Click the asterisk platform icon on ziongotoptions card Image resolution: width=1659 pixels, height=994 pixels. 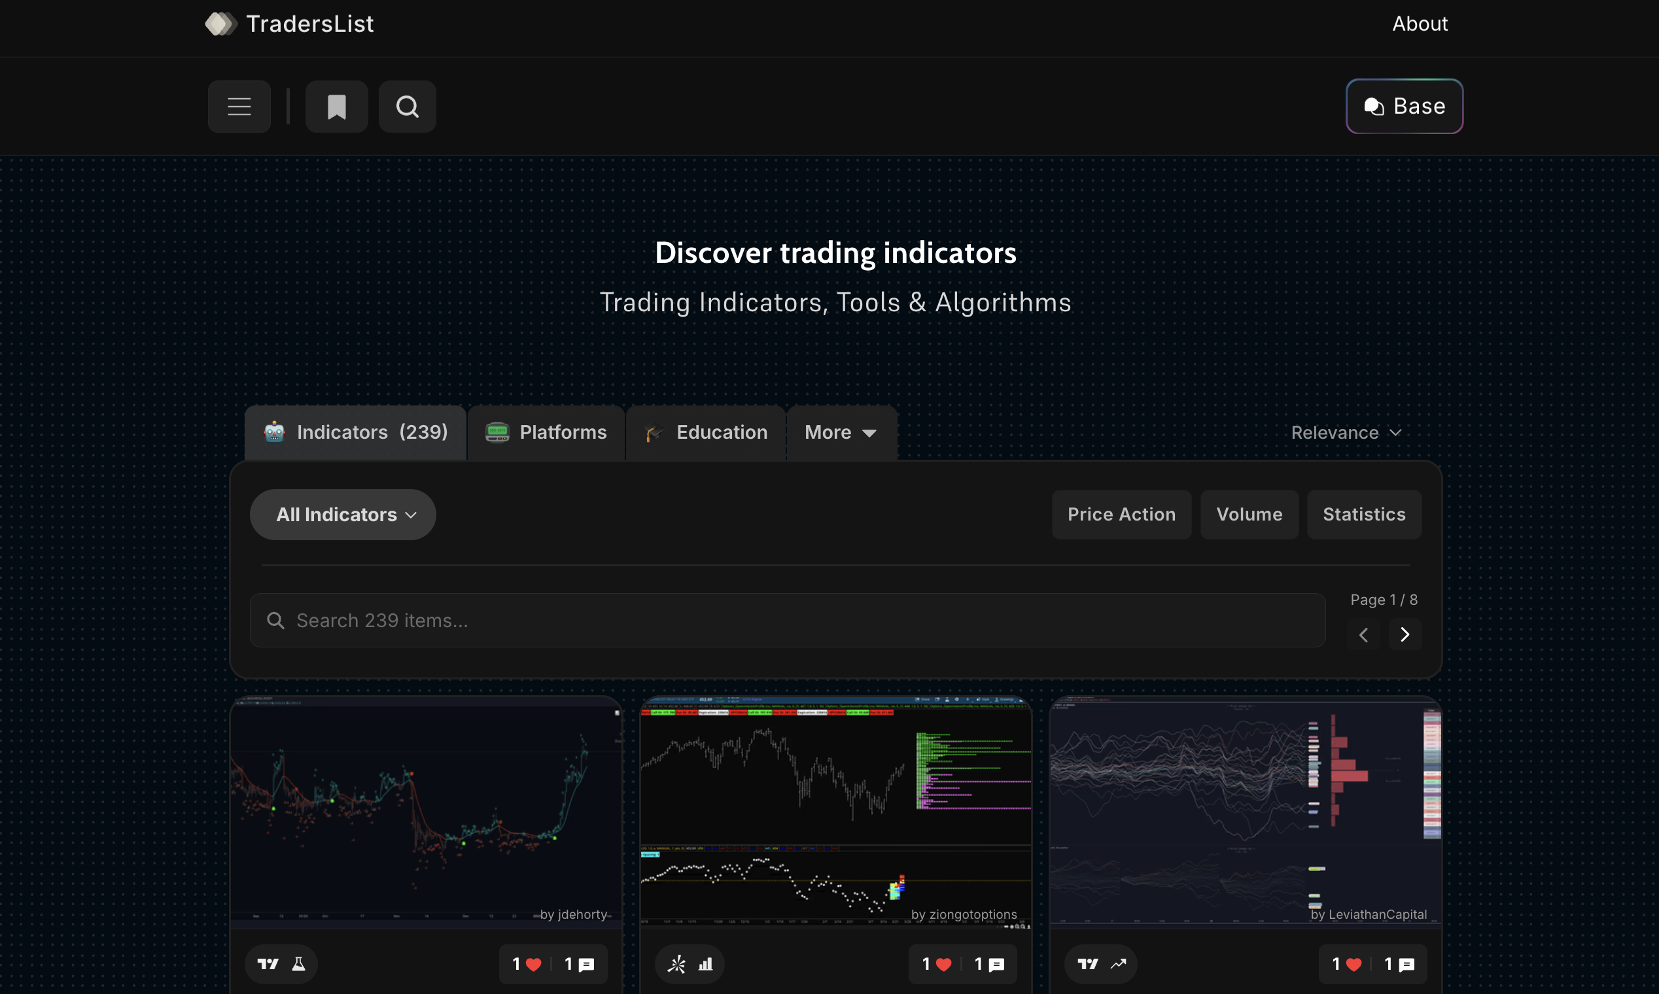[x=676, y=964]
